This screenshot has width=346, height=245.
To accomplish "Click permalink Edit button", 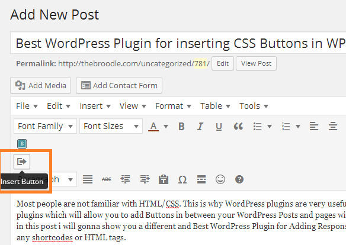I will pyautogui.click(x=223, y=63).
